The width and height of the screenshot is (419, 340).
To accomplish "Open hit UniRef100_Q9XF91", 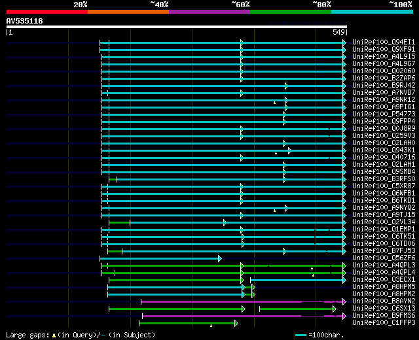I will tap(384, 50).
